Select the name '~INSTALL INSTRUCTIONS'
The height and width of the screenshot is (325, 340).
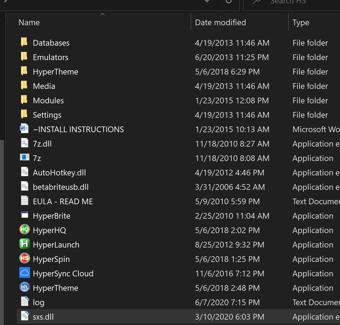pyautogui.click(x=78, y=129)
